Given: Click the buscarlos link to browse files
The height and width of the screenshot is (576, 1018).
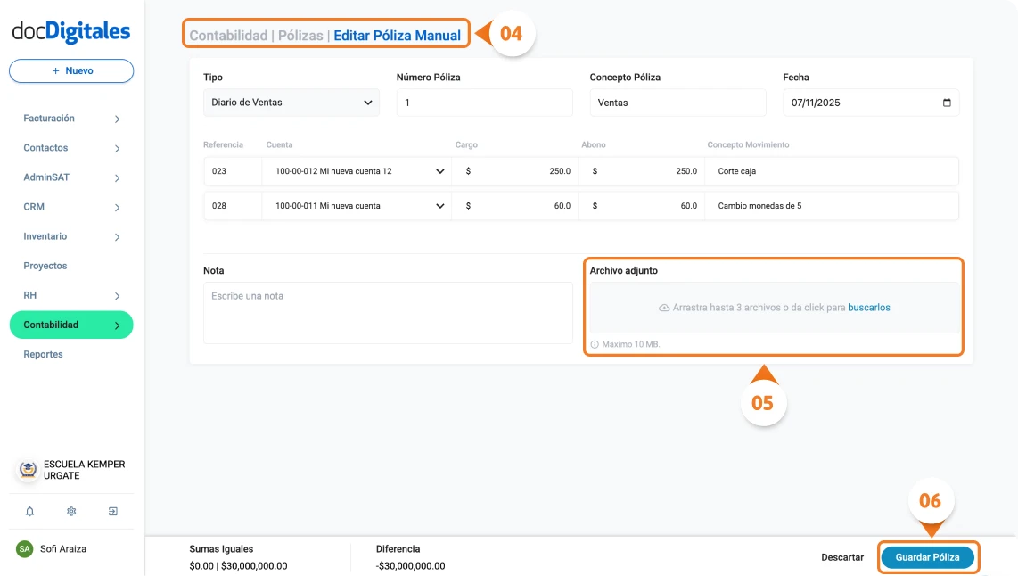Looking at the screenshot, I should point(871,307).
